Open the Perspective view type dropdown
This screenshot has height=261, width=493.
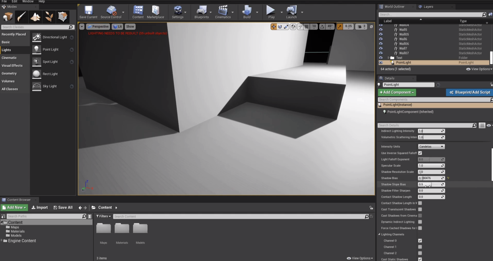(x=98, y=27)
